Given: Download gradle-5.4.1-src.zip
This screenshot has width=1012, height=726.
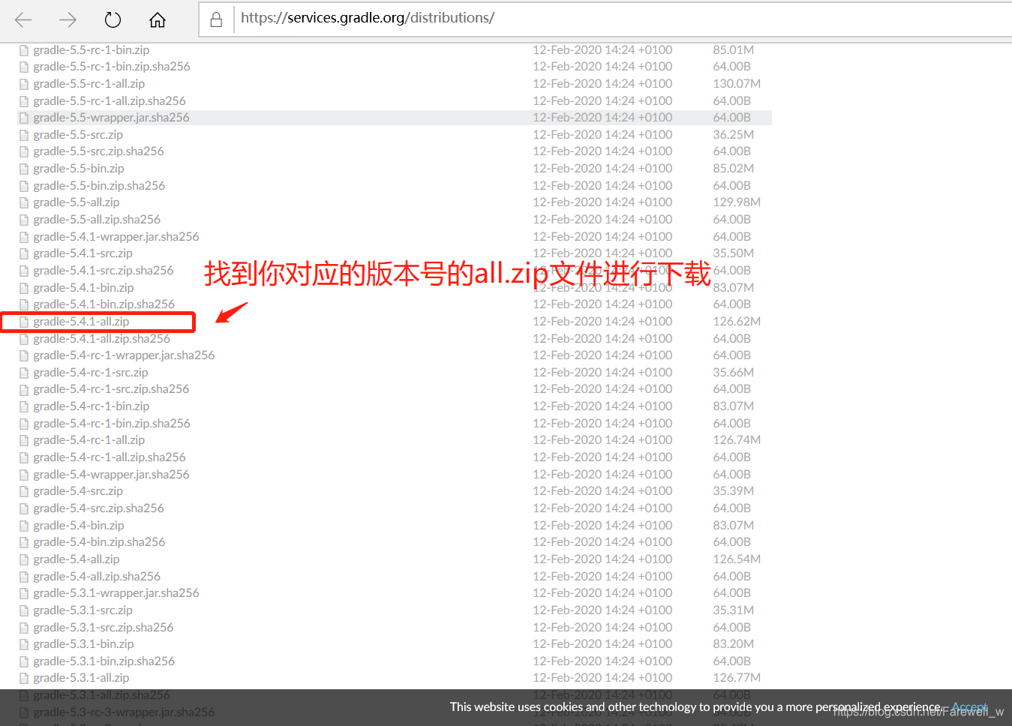Looking at the screenshot, I should [83, 253].
